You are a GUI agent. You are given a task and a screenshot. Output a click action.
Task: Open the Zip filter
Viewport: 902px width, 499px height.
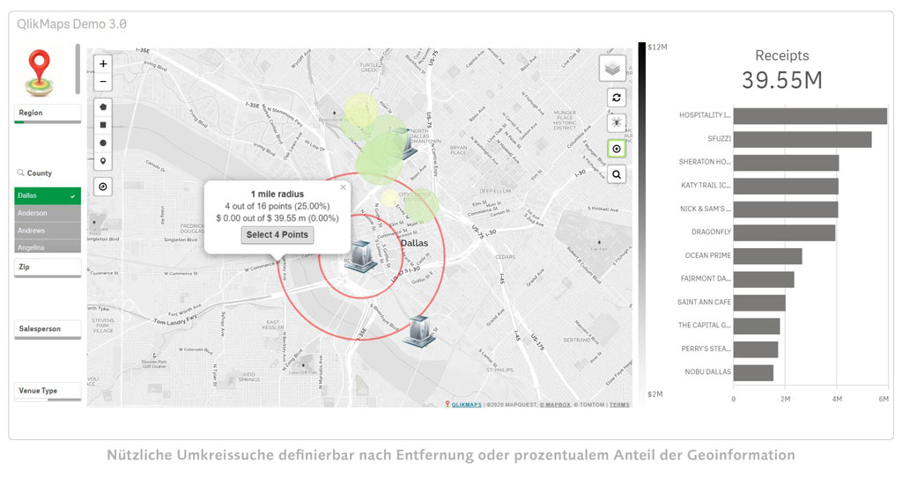point(48,268)
